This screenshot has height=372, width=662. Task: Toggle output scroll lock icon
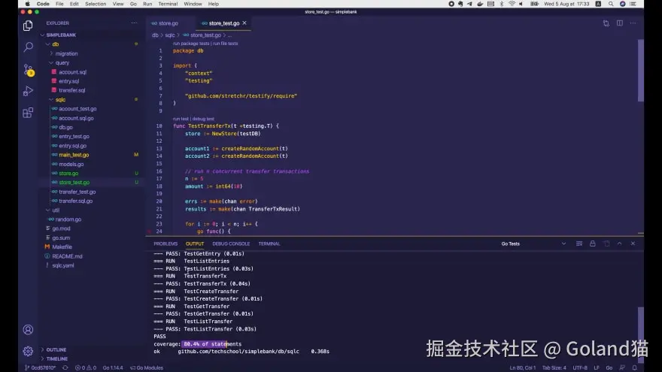592,243
